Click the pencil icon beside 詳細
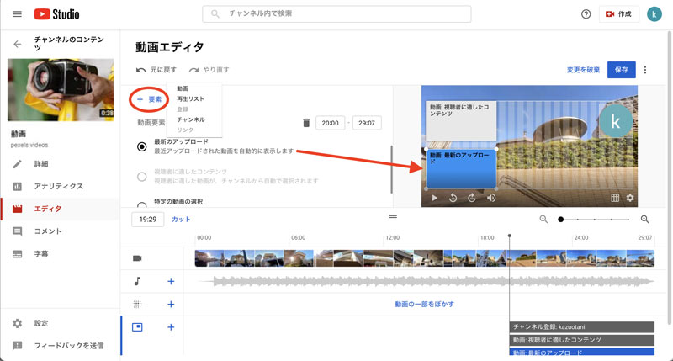This screenshot has height=361, width=673. pos(17,164)
